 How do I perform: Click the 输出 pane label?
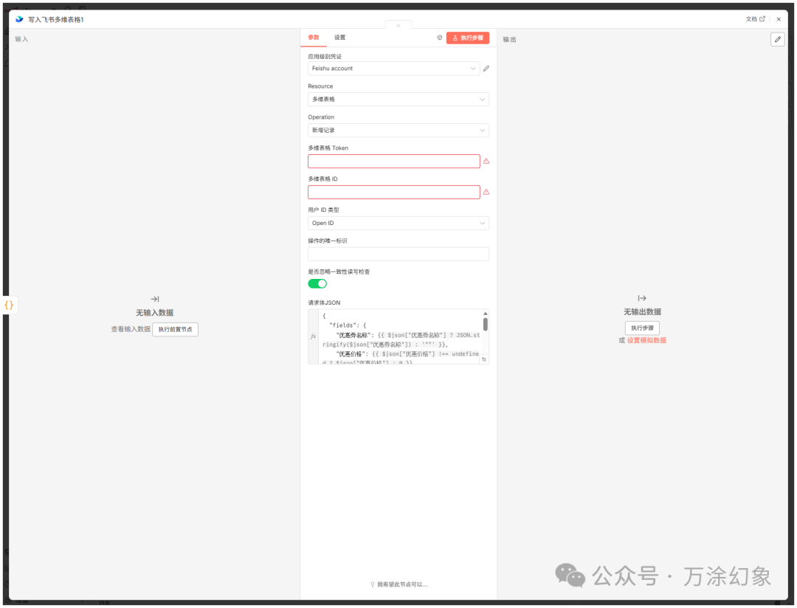coord(509,40)
